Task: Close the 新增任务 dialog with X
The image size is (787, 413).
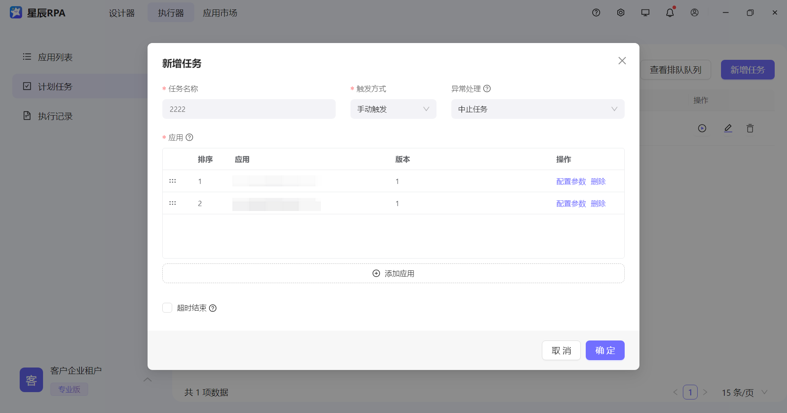Action: (x=622, y=61)
